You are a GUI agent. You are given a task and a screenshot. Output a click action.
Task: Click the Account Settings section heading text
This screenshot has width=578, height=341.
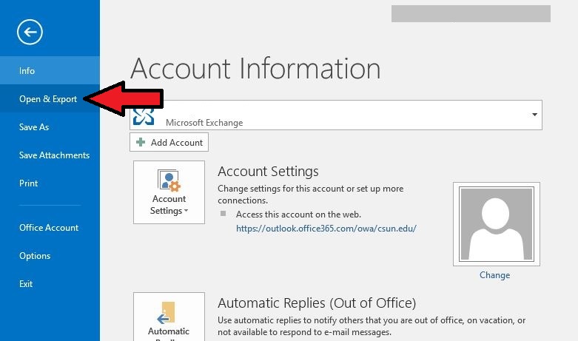tap(268, 172)
